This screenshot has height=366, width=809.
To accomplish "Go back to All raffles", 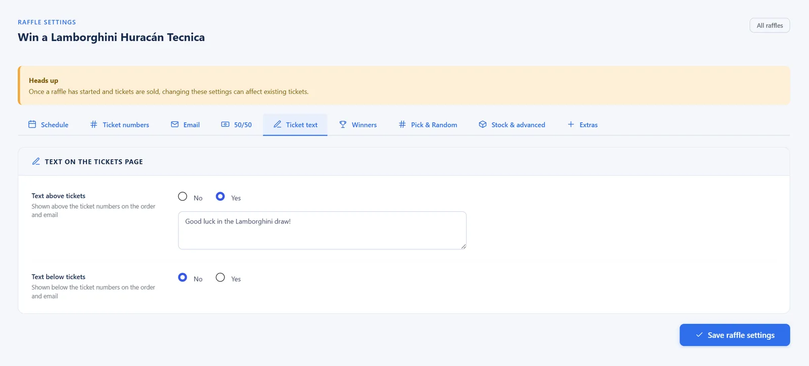I will click(770, 25).
